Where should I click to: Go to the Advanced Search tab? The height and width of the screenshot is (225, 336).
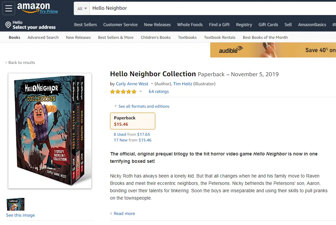point(43,37)
